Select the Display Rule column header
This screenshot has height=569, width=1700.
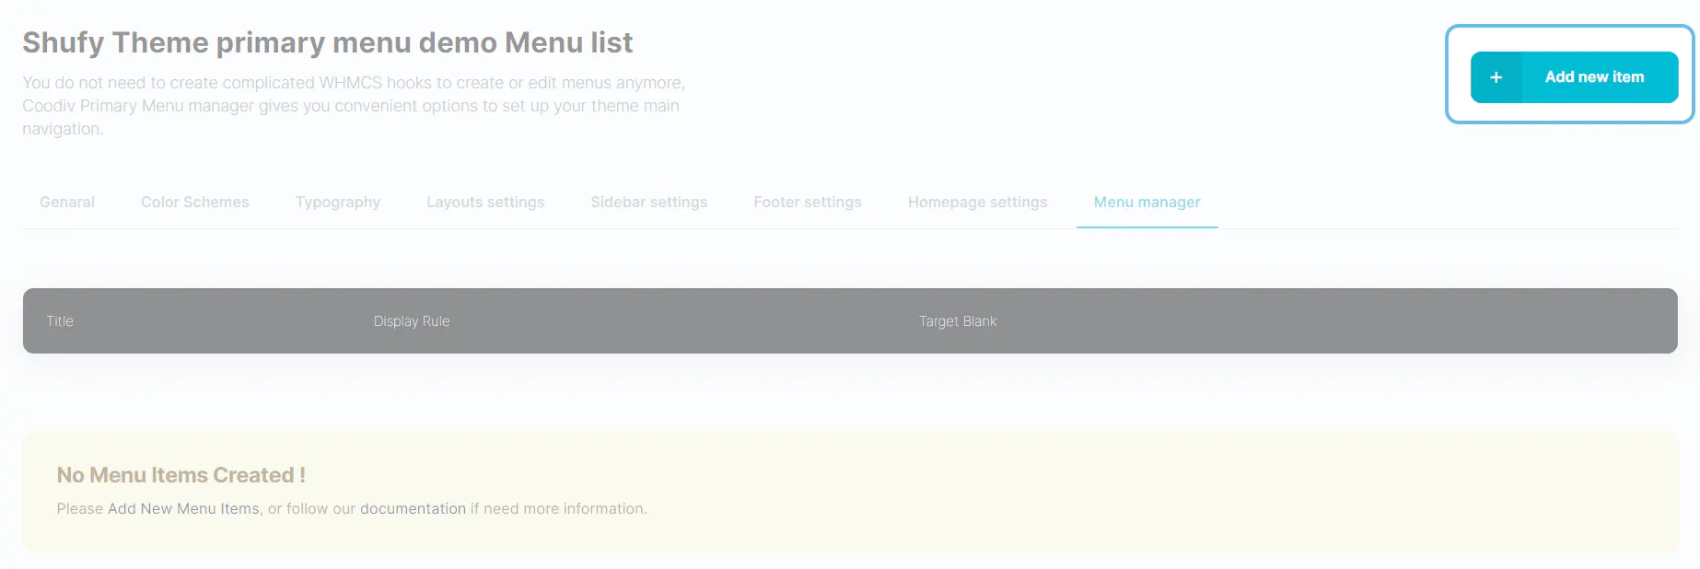pyautogui.click(x=412, y=321)
